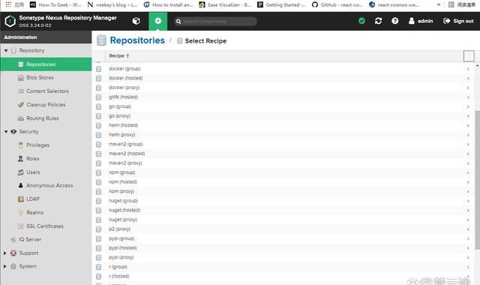Select the helm (hosted) recipe
Screen dimensions: 480x285
tap(283, 125)
